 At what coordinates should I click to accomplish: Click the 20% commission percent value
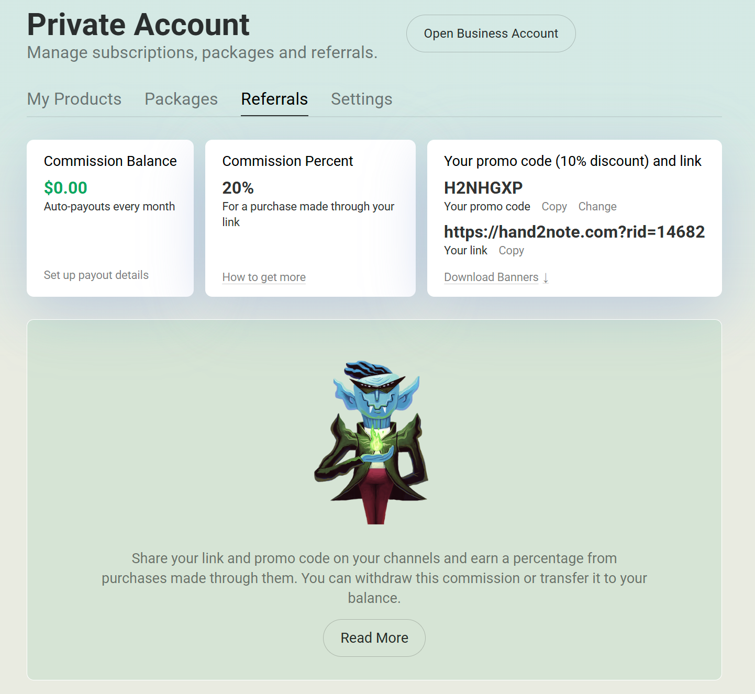point(238,187)
